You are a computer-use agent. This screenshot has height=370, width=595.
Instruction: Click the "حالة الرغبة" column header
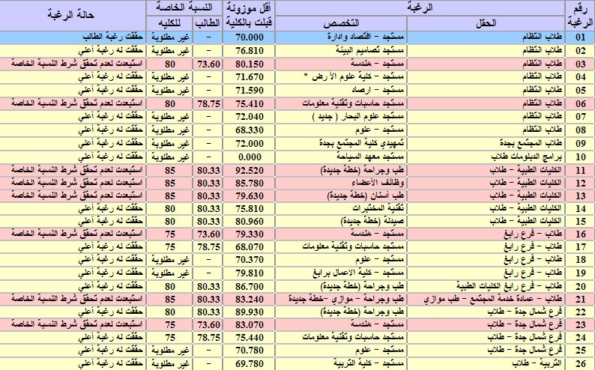click(74, 15)
